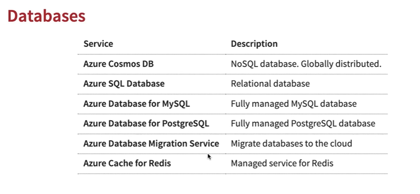Viewport: 420px width, 194px height.
Task: Select Azure Database for MySQL entry
Action: (137, 103)
